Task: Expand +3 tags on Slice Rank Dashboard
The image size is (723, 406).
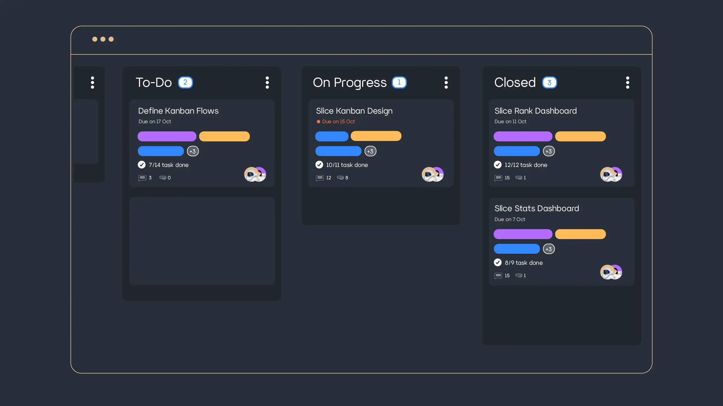Action: (x=549, y=151)
